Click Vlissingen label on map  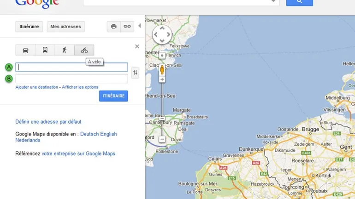334,110
